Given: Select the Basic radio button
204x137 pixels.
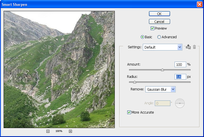Looking at the screenshot, I should [143, 37].
